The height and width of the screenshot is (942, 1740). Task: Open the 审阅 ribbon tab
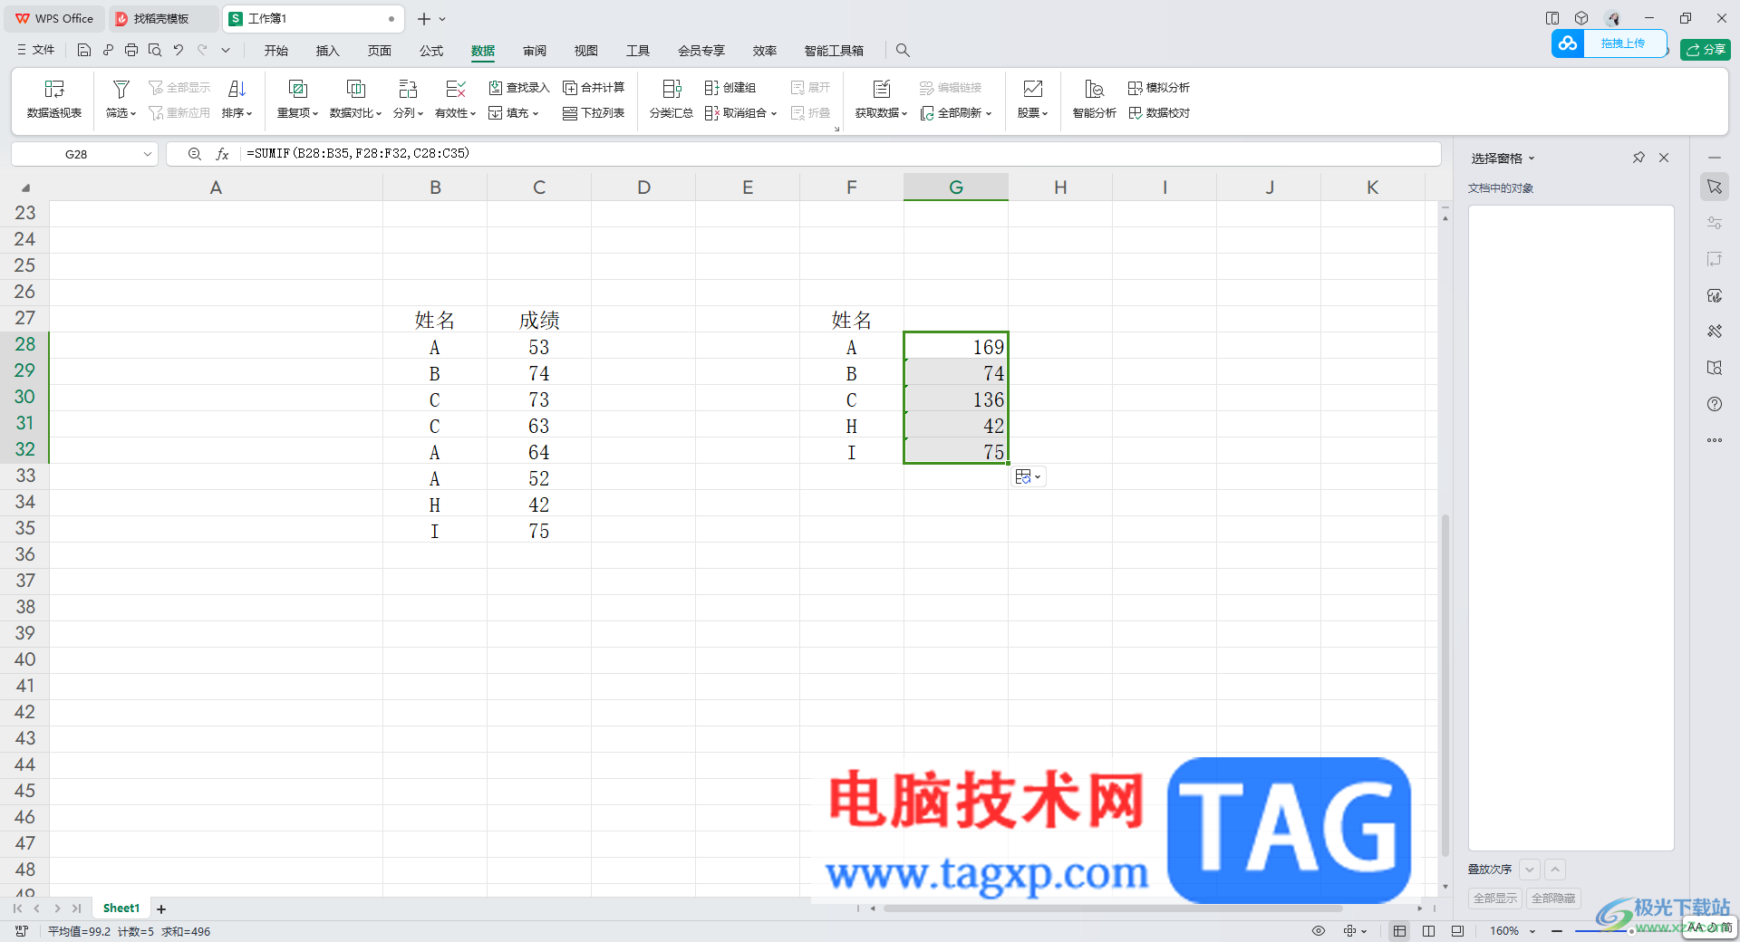pos(535,51)
